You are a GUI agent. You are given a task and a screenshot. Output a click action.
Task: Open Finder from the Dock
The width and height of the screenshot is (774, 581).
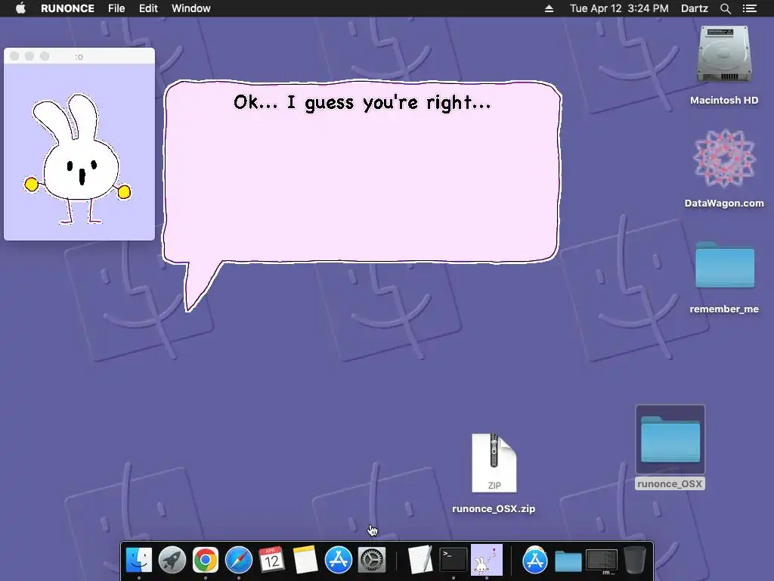(x=139, y=561)
